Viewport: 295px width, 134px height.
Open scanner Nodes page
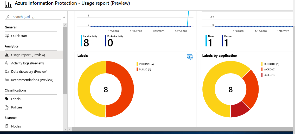coord(16,126)
